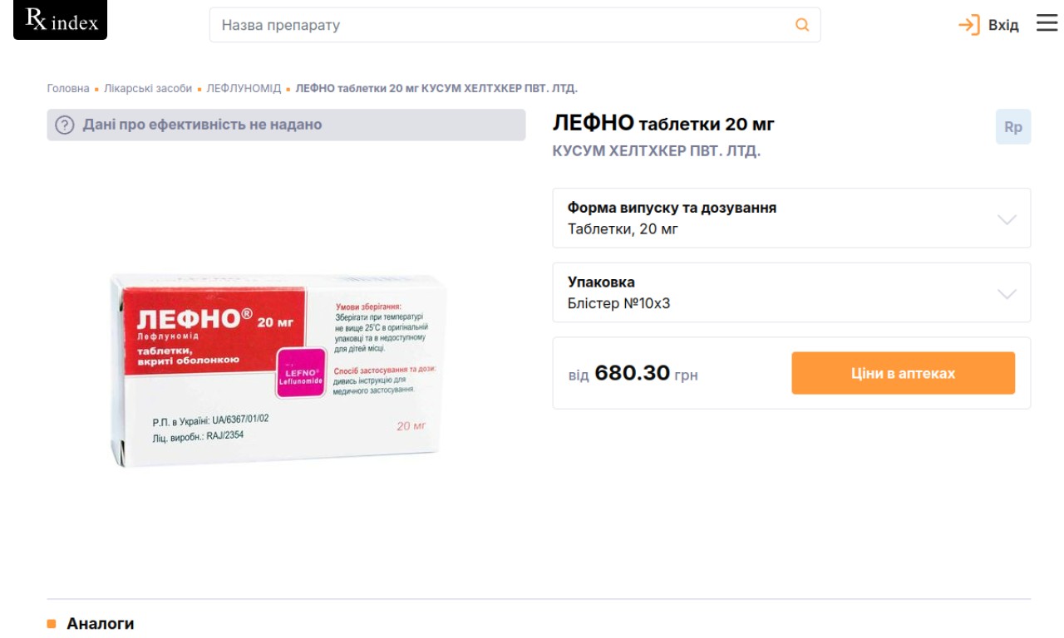Screen dimensions: 1064x638
Task: Type in the drug name search field
Action: coord(499,25)
